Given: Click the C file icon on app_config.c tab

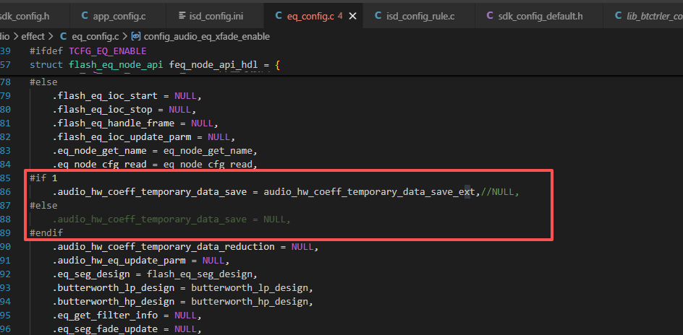Looking at the screenshot, I should pyautogui.click(x=85, y=16).
